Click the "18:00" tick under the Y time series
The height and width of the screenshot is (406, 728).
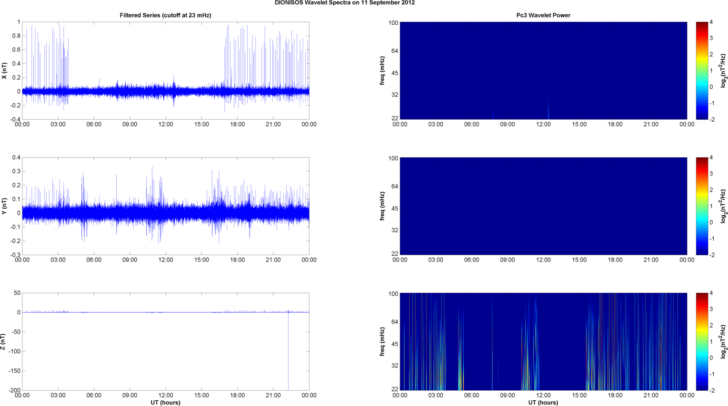(x=238, y=260)
